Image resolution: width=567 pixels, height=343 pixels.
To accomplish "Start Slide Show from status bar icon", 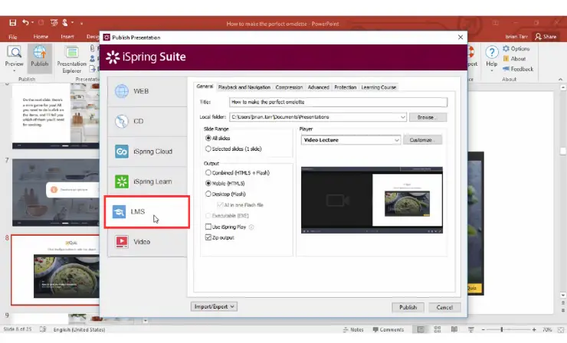I will click(470, 330).
